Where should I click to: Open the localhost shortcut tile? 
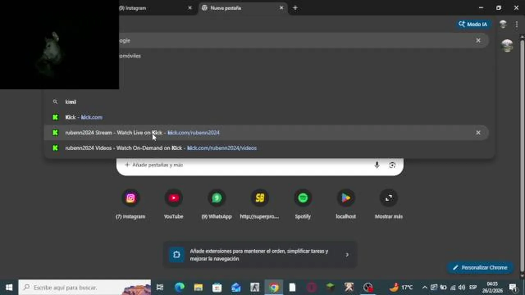click(346, 204)
